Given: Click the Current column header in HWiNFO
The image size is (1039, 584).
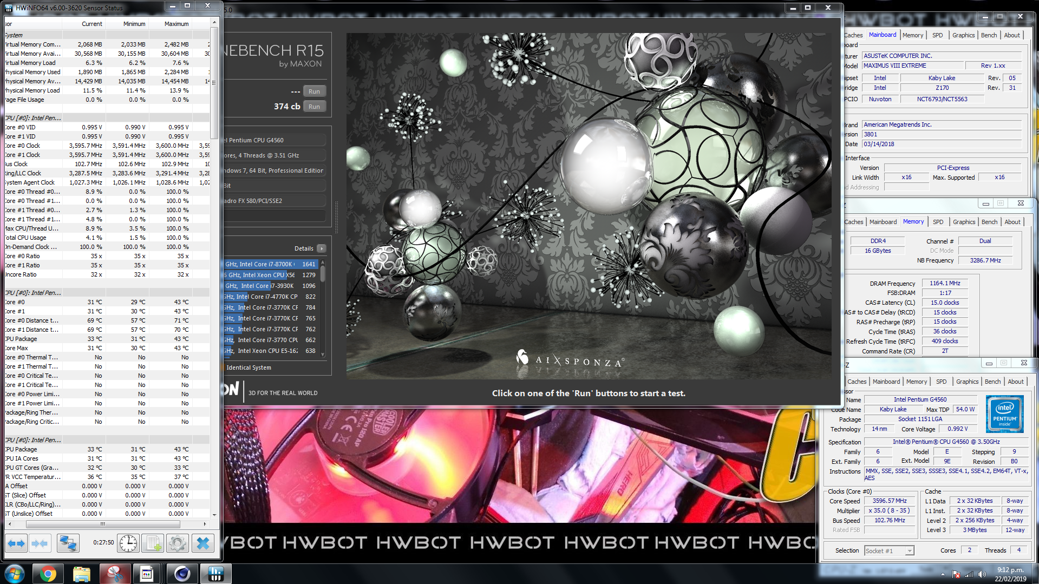Looking at the screenshot, I should (x=83, y=24).
